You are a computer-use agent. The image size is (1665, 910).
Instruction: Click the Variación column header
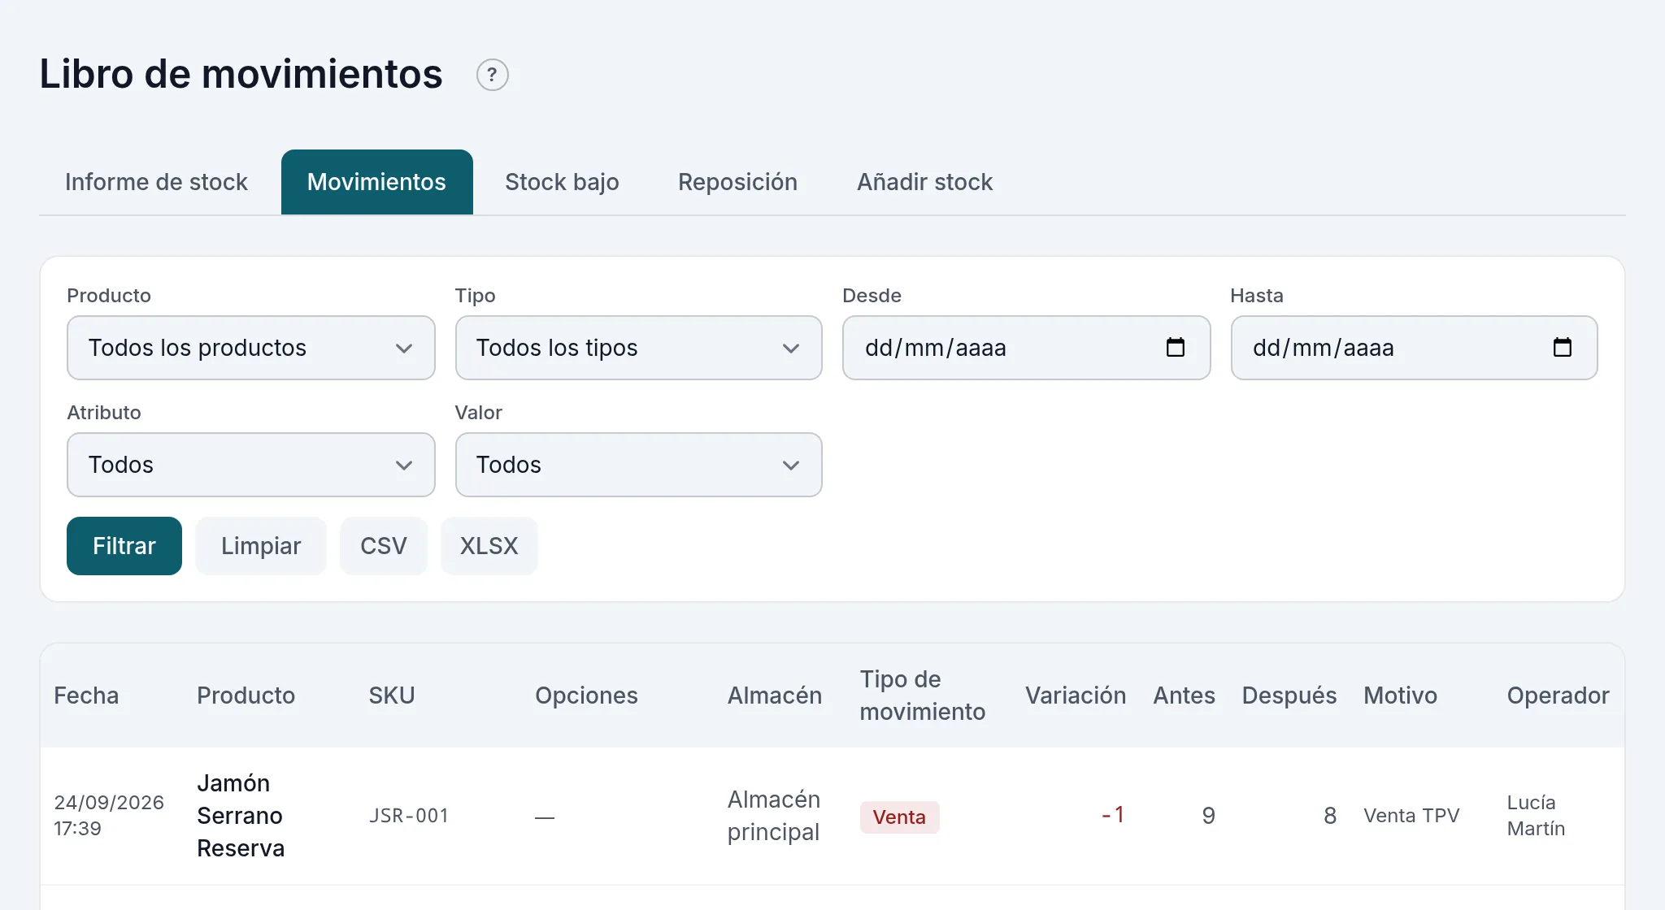pos(1076,695)
